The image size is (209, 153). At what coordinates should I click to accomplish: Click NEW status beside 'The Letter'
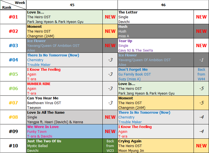pyautogui.click(x=201, y=17)
